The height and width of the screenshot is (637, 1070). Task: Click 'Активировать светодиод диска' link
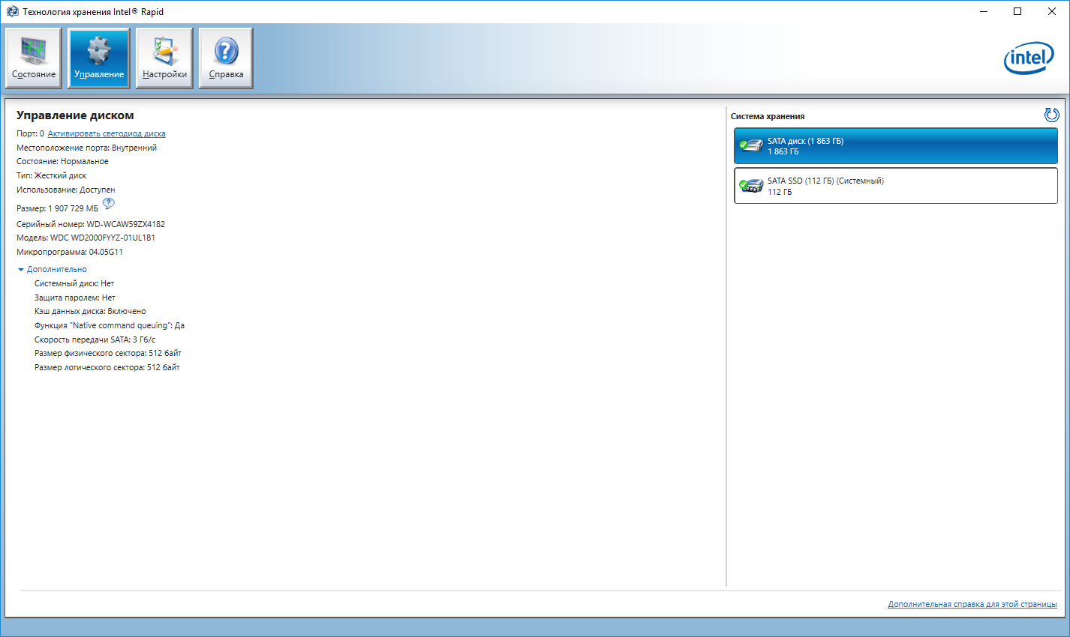click(x=107, y=133)
